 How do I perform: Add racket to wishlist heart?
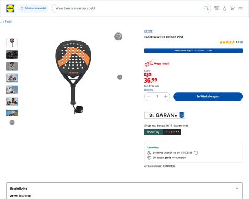pos(118,37)
